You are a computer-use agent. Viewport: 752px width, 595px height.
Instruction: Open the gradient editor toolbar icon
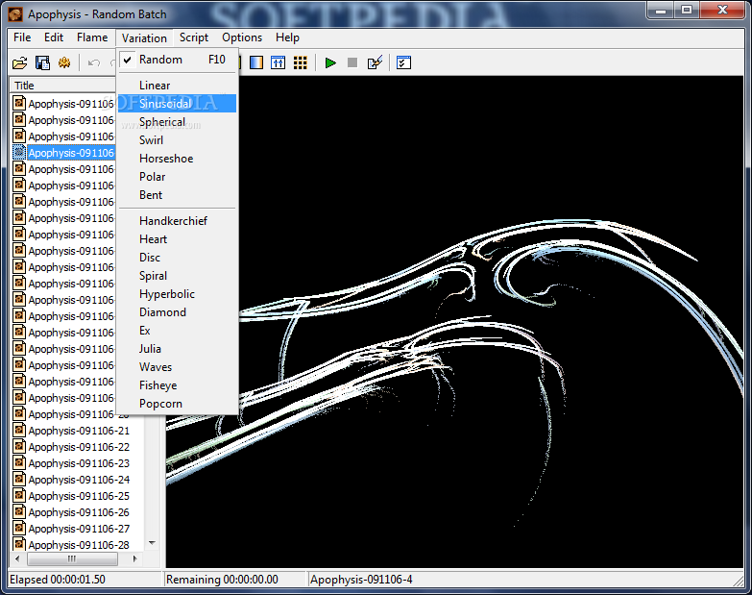(256, 62)
